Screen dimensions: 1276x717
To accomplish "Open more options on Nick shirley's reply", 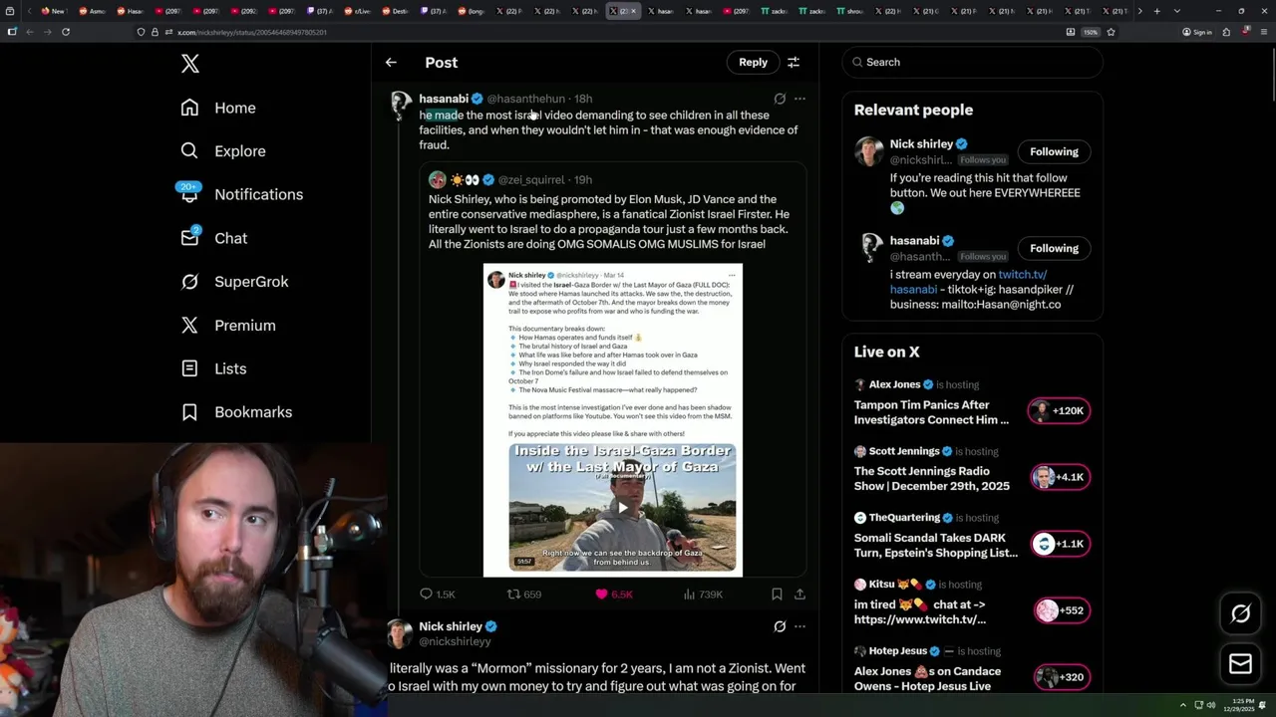I will pos(799,626).
